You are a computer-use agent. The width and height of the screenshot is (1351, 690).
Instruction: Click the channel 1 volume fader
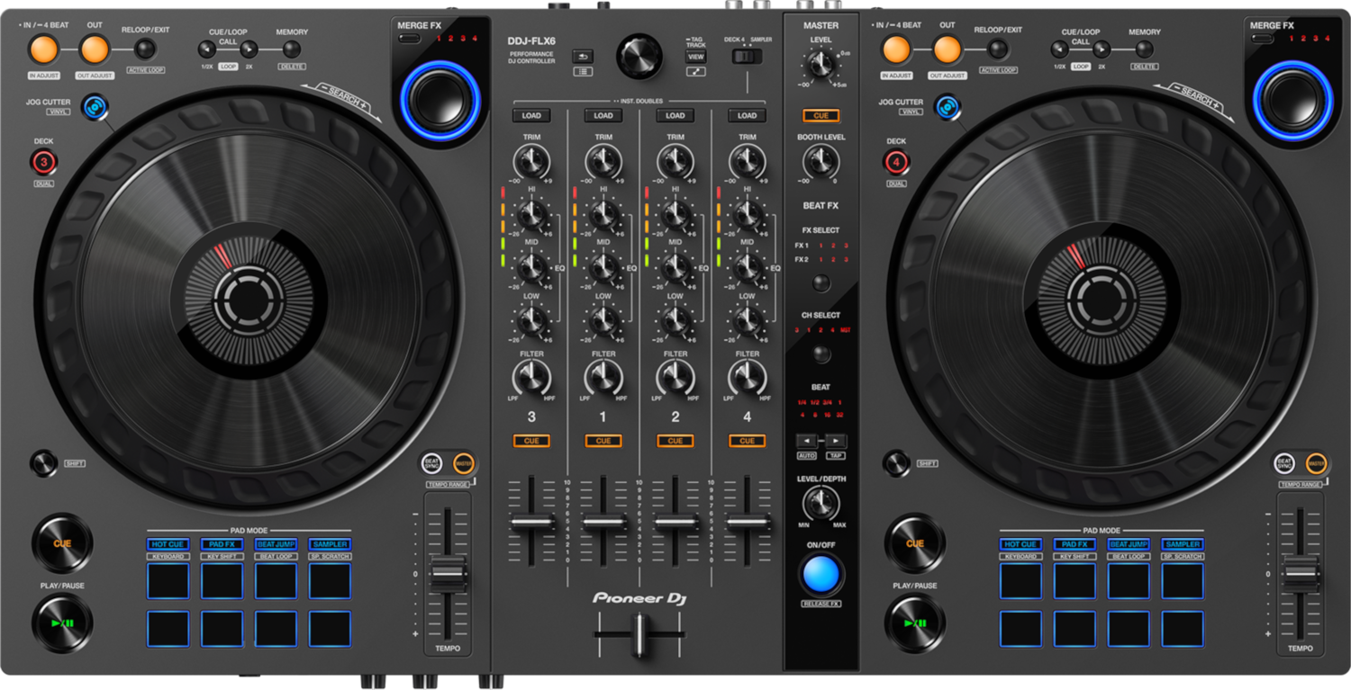pos(604,523)
